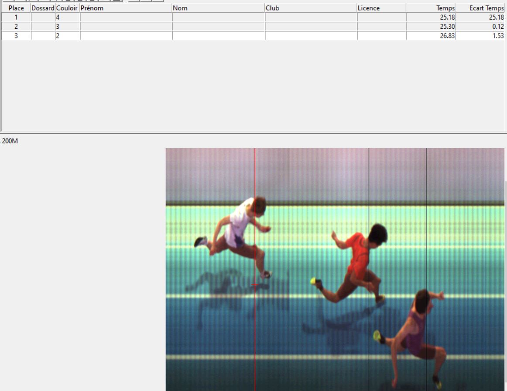
Task: Select the Place 1 row cell
Action: click(16, 17)
